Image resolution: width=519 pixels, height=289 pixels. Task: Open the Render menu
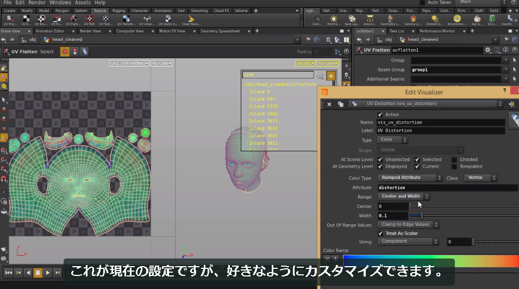pyautogui.click(x=37, y=3)
